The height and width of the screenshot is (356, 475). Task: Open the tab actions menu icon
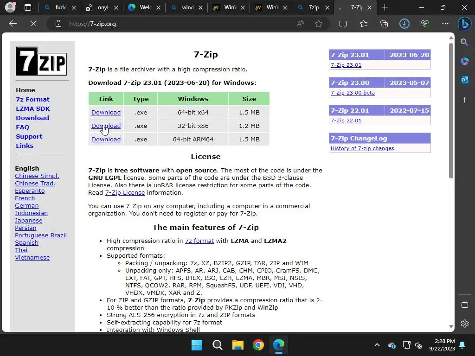tap(27, 7)
